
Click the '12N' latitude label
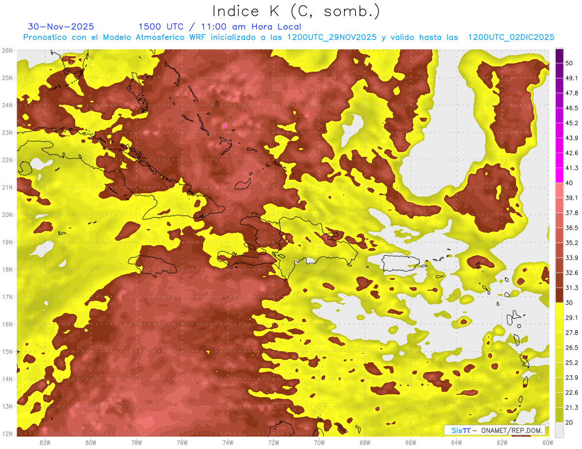[7, 434]
